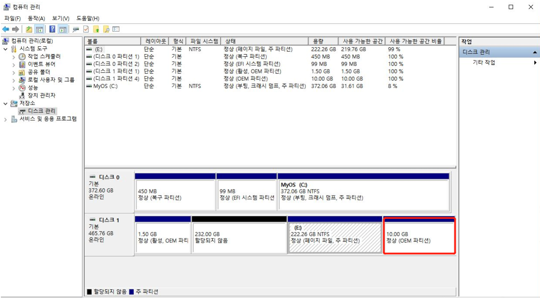Click 기타 작업 in the actions pane
The image size is (540, 298).
coord(484,62)
